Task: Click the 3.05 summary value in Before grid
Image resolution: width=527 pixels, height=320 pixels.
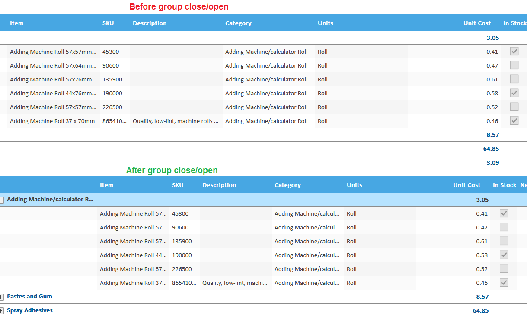Action: point(493,38)
